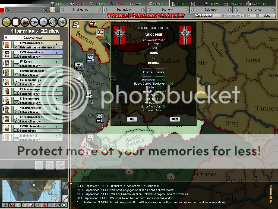
Task: Open the ledger notebook icon above army list
Action: click(x=15, y=22)
